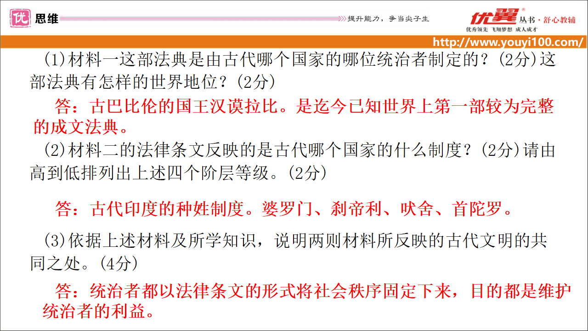
Task: Click line 同之处。(4分)
Action: point(84,263)
